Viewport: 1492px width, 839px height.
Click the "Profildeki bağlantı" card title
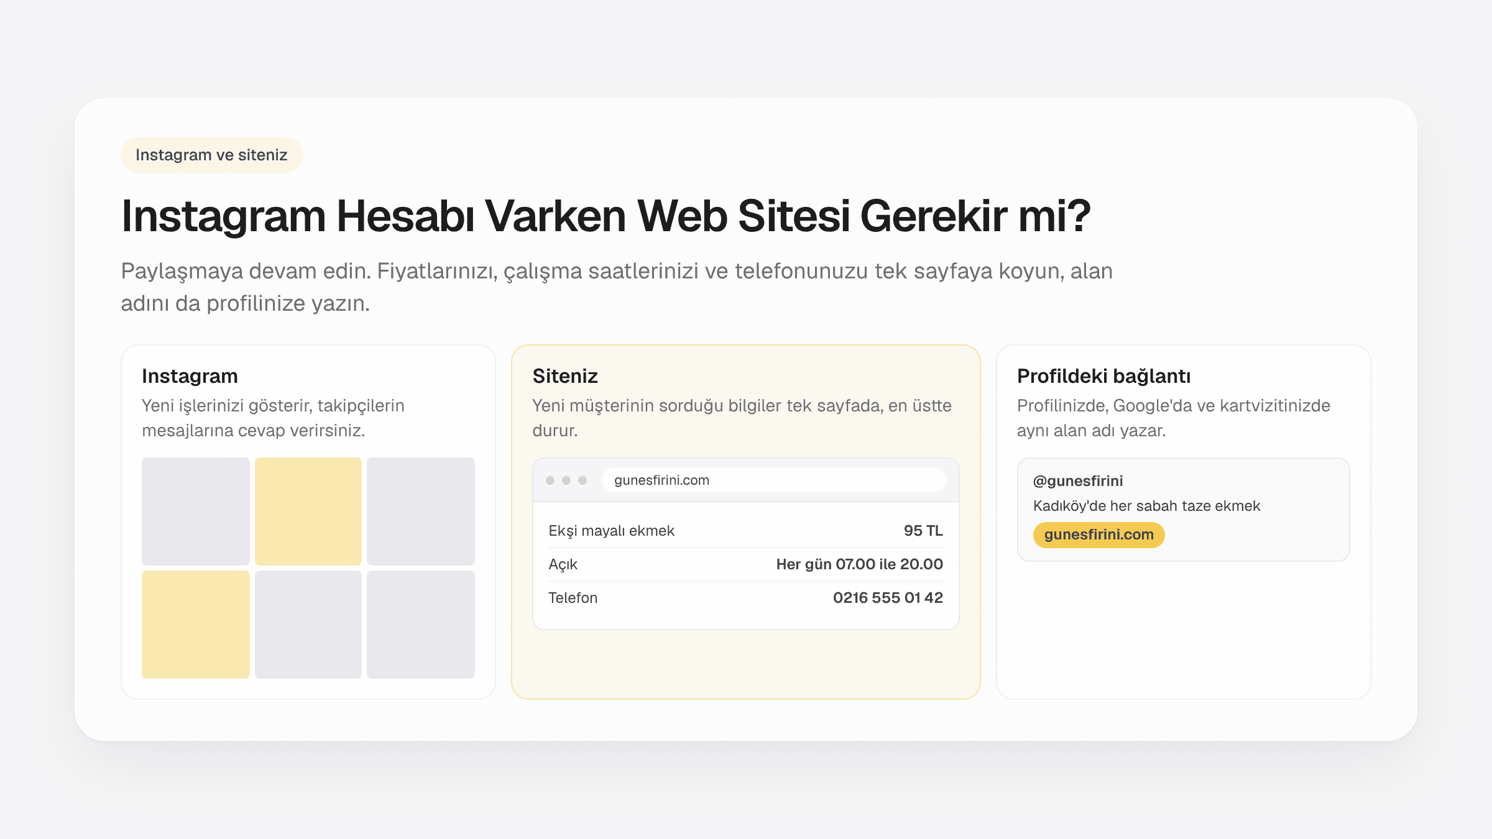point(1103,376)
